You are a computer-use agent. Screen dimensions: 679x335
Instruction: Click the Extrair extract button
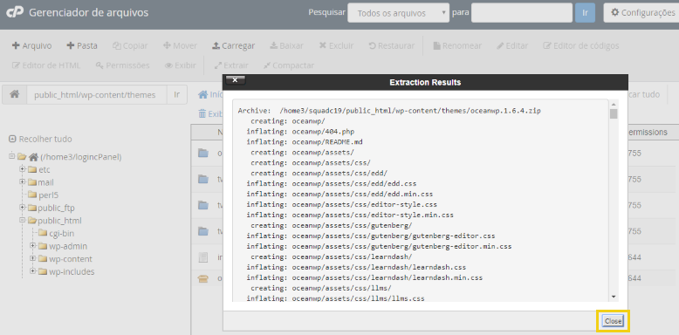(x=231, y=65)
